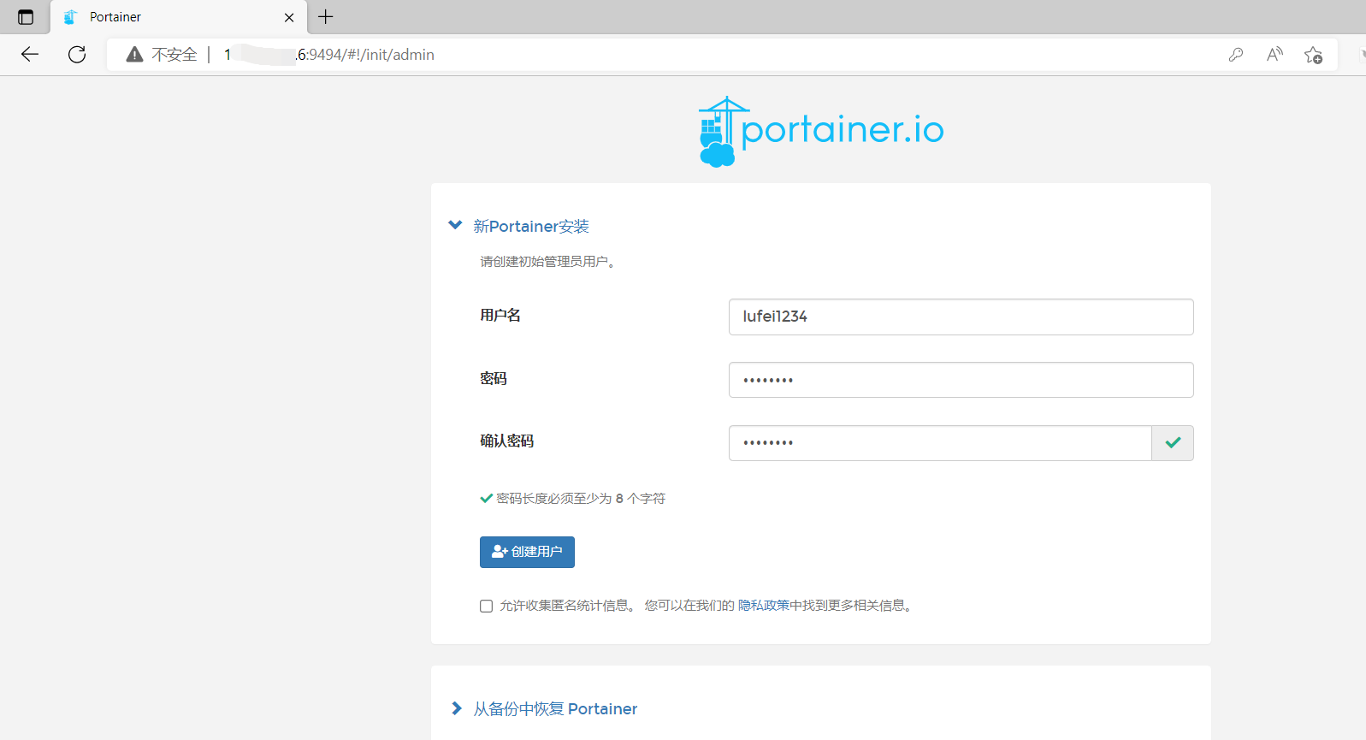1366x740 pixels.
Task: Open the 隐私政策 link
Action: click(x=763, y=606)
